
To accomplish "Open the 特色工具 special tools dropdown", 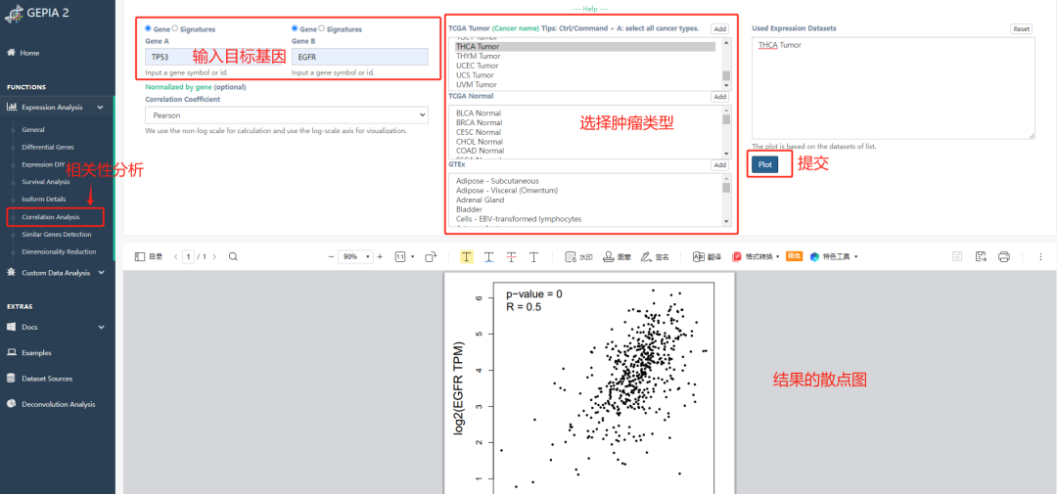I will (x=834, y=256).
